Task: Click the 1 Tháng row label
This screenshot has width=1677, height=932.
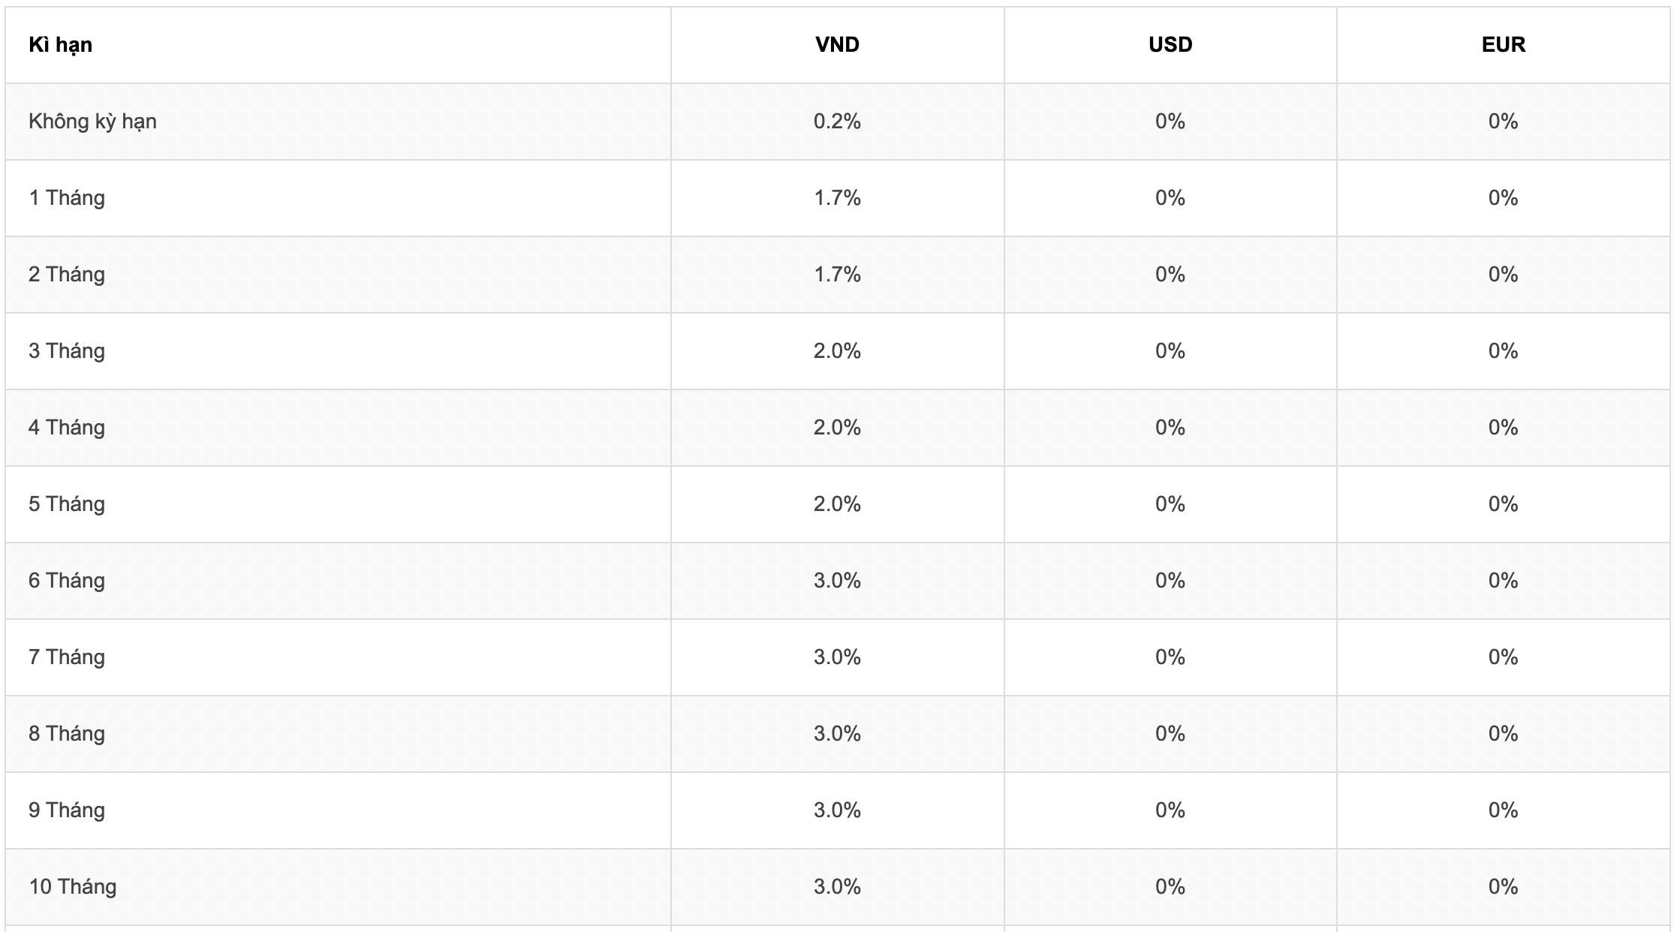Action: [x=67, y=198]
